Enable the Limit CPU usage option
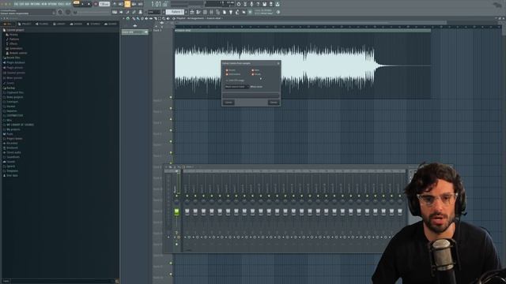The height and width of the screenshot is (284, 506). (235, 80)
